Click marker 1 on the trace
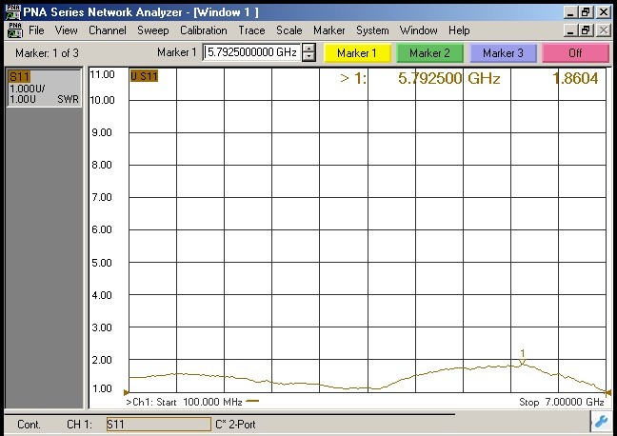The image size is (617, 436). click(522, 362)
